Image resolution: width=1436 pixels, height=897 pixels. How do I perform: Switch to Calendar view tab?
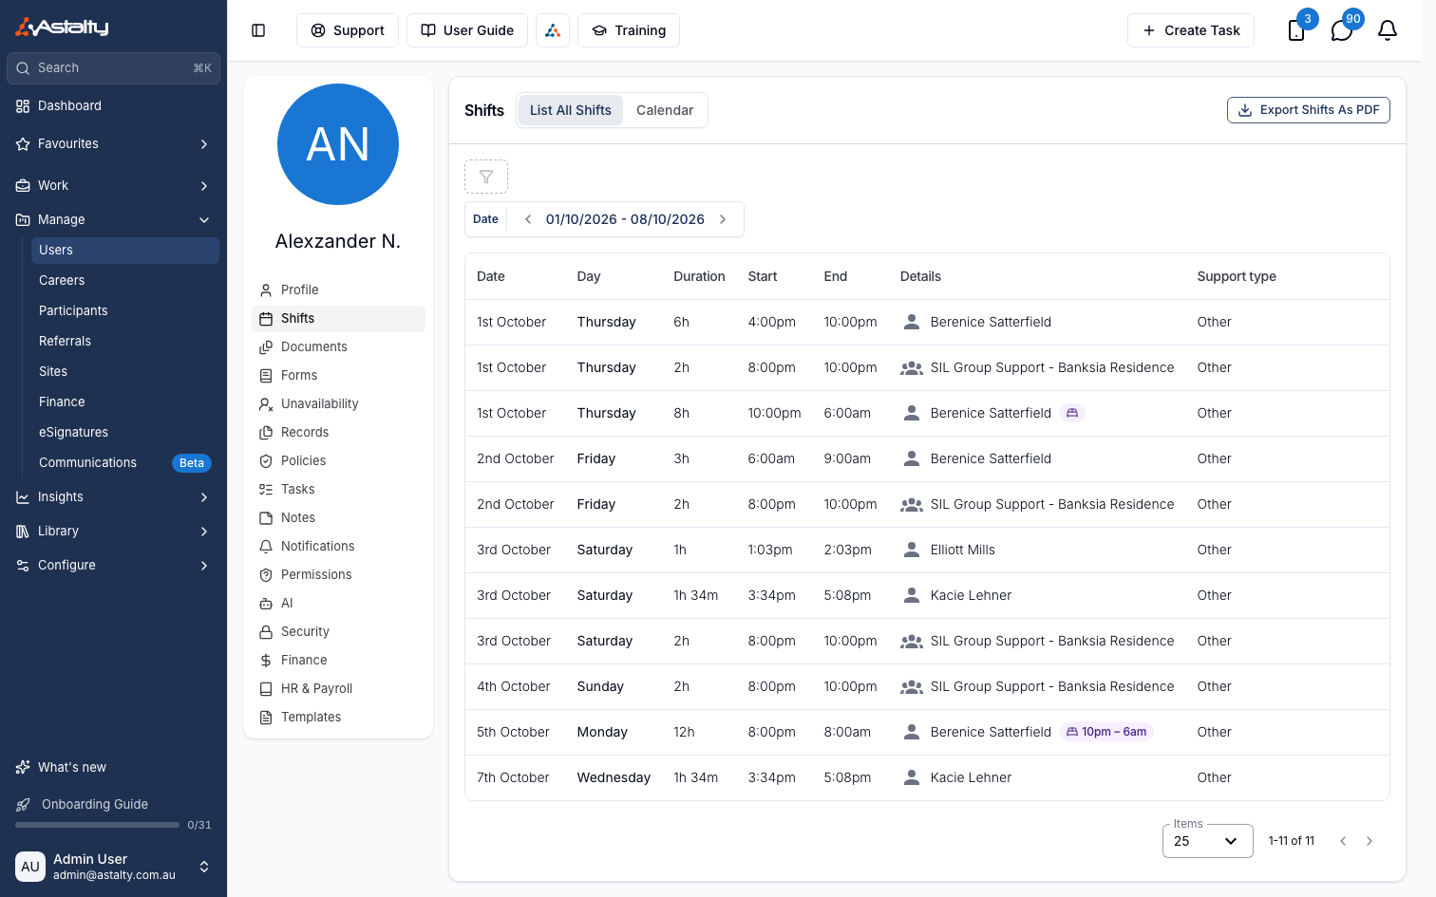click(665, 110)
